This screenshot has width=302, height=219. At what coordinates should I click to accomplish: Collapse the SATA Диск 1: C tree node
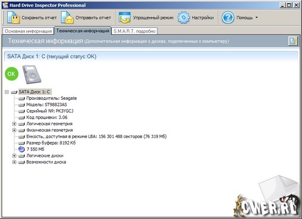pyautogui.click(x=6, y=92)
